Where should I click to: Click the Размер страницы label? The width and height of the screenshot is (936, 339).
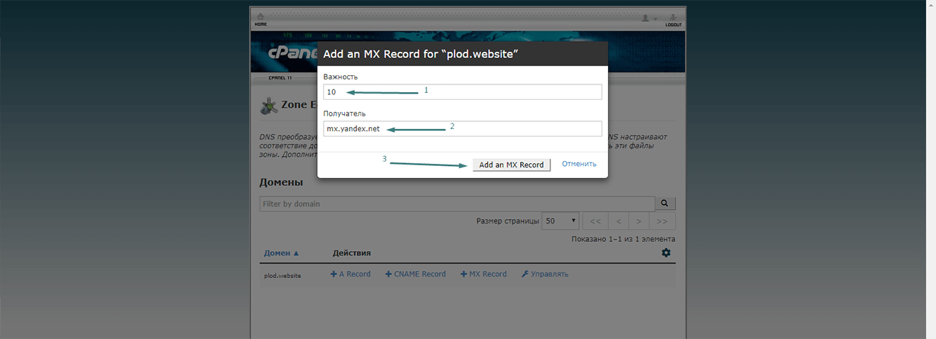[x=508, y=221]
